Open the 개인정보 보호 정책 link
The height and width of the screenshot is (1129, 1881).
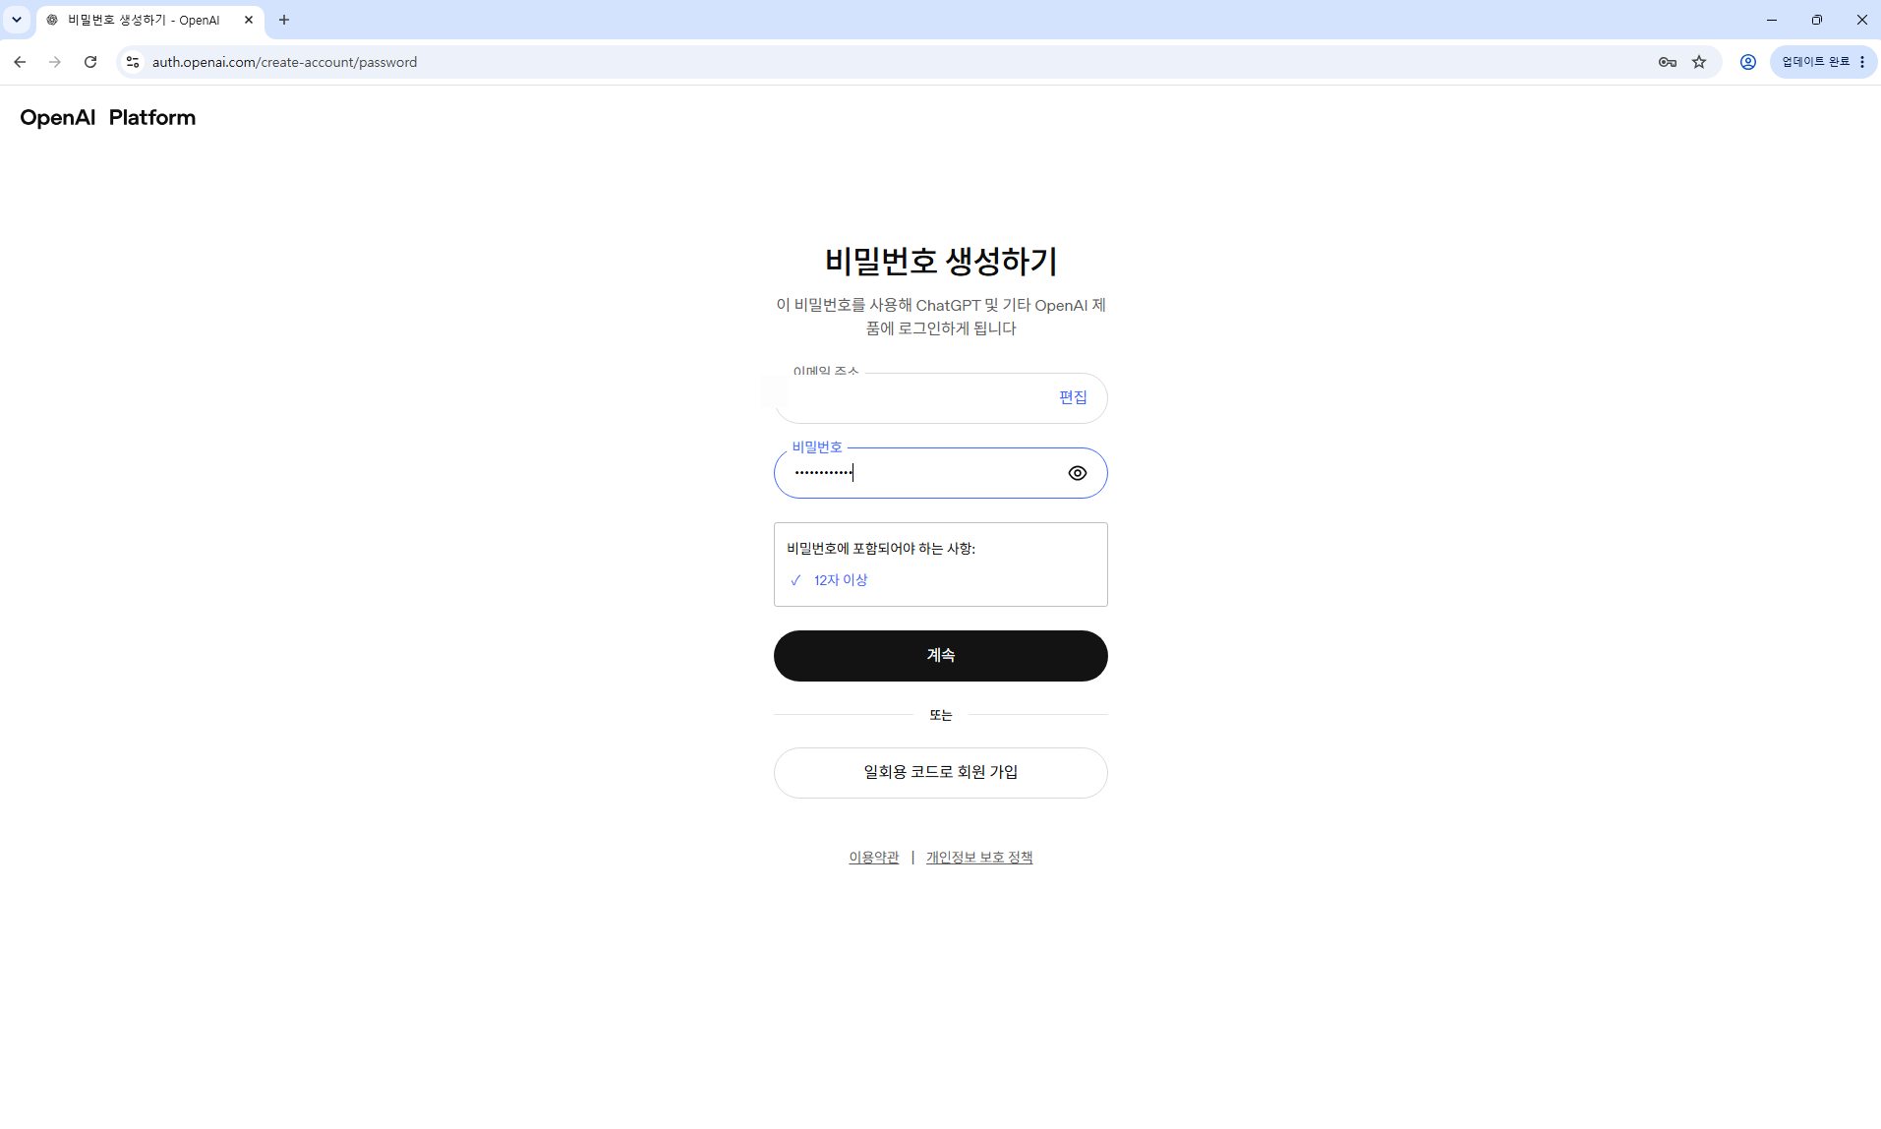[978, 858]
